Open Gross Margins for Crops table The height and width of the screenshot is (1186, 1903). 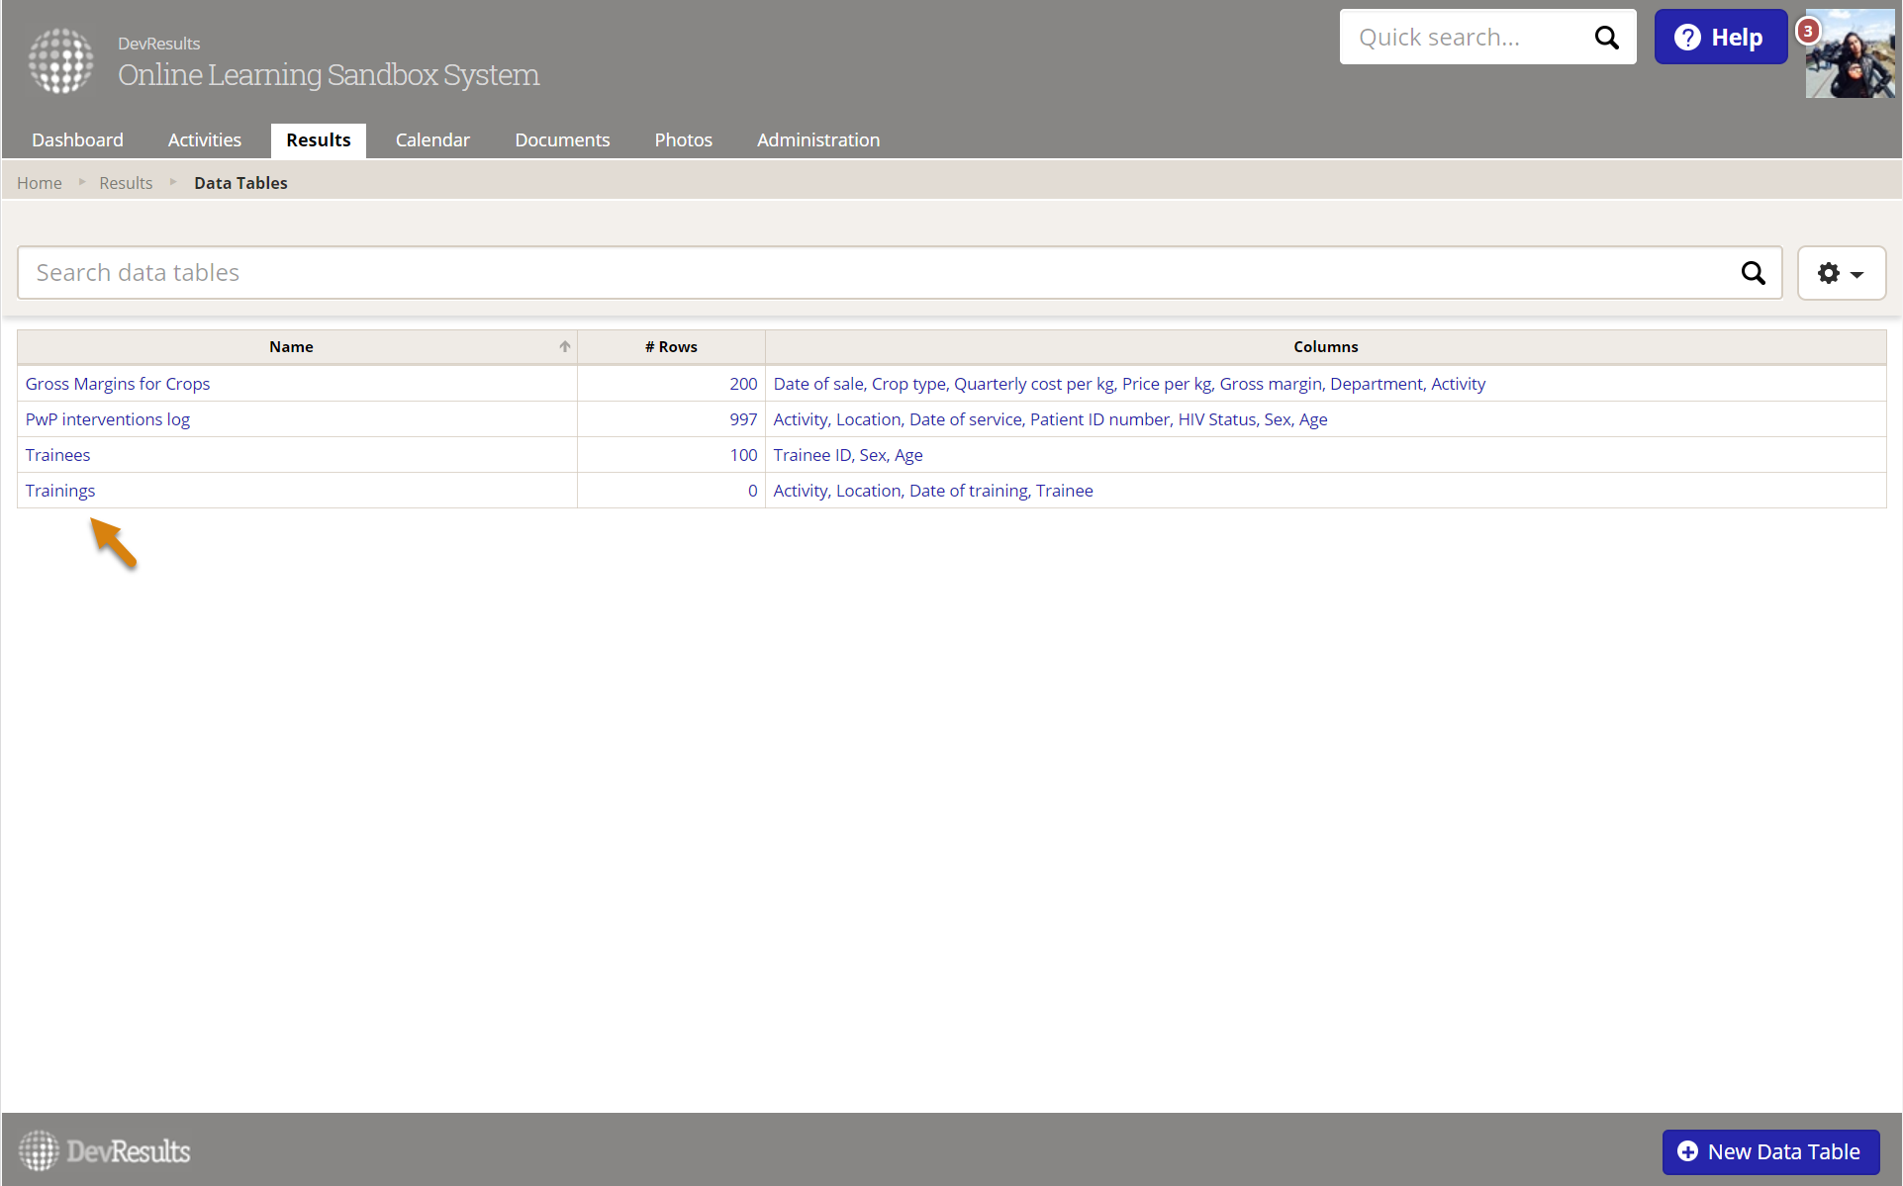tap(118, 384)
